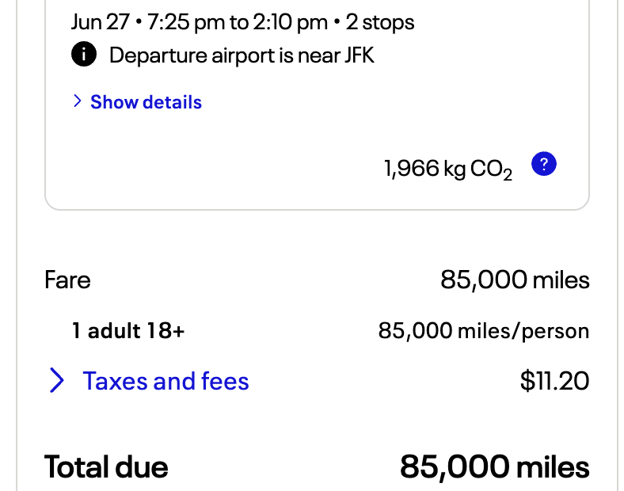Click the Departure airport is near JFK notice

[242, 55]
